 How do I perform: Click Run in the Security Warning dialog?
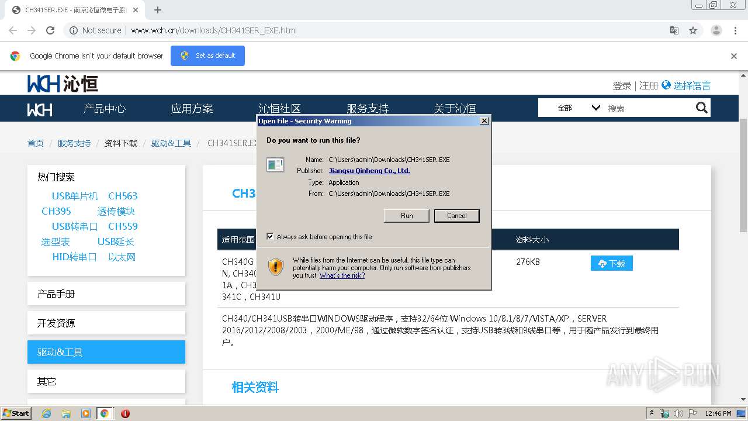407,216
